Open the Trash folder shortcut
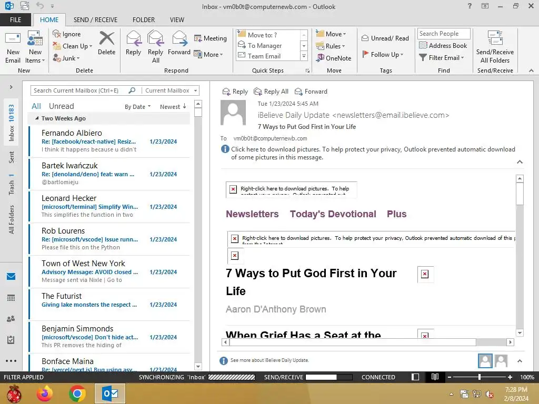This screenshot has height=404, width=539. 11,185
